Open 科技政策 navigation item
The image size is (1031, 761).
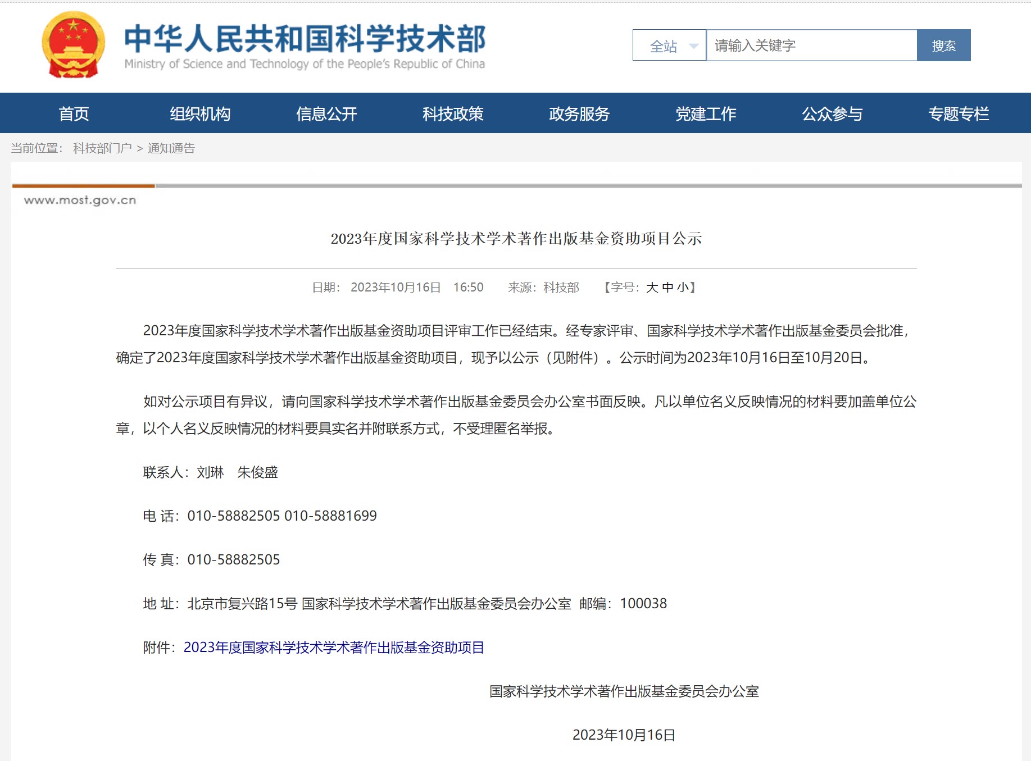[453, 113]
